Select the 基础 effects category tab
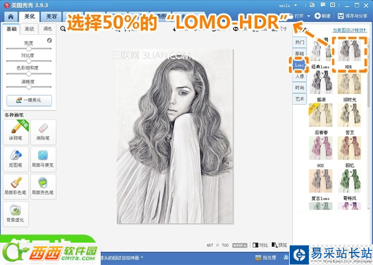This screenshot has width=373, height=265. 300,53
